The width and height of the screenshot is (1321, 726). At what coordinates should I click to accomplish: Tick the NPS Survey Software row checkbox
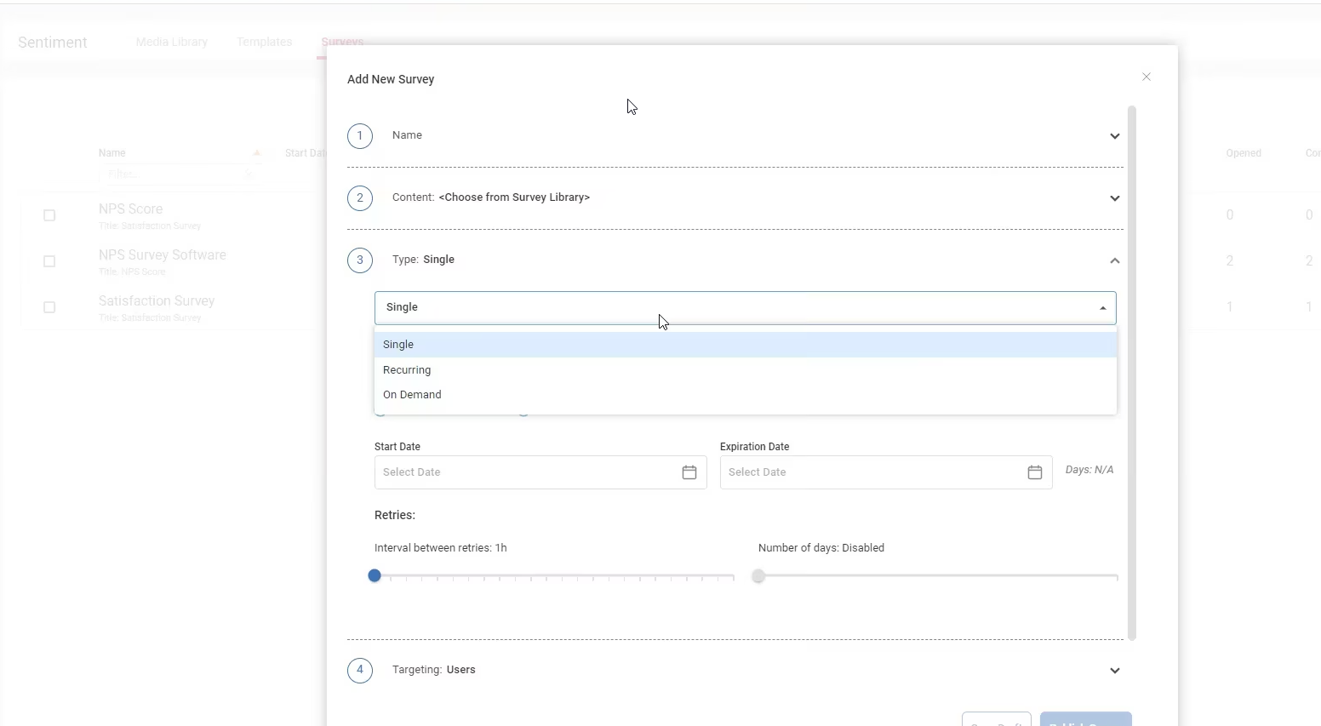[x=49, y=261]
